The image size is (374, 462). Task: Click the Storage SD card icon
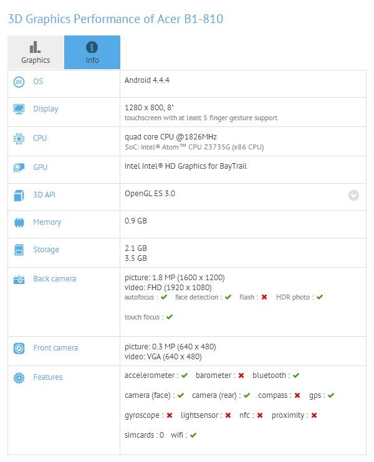tap(19, 250)
